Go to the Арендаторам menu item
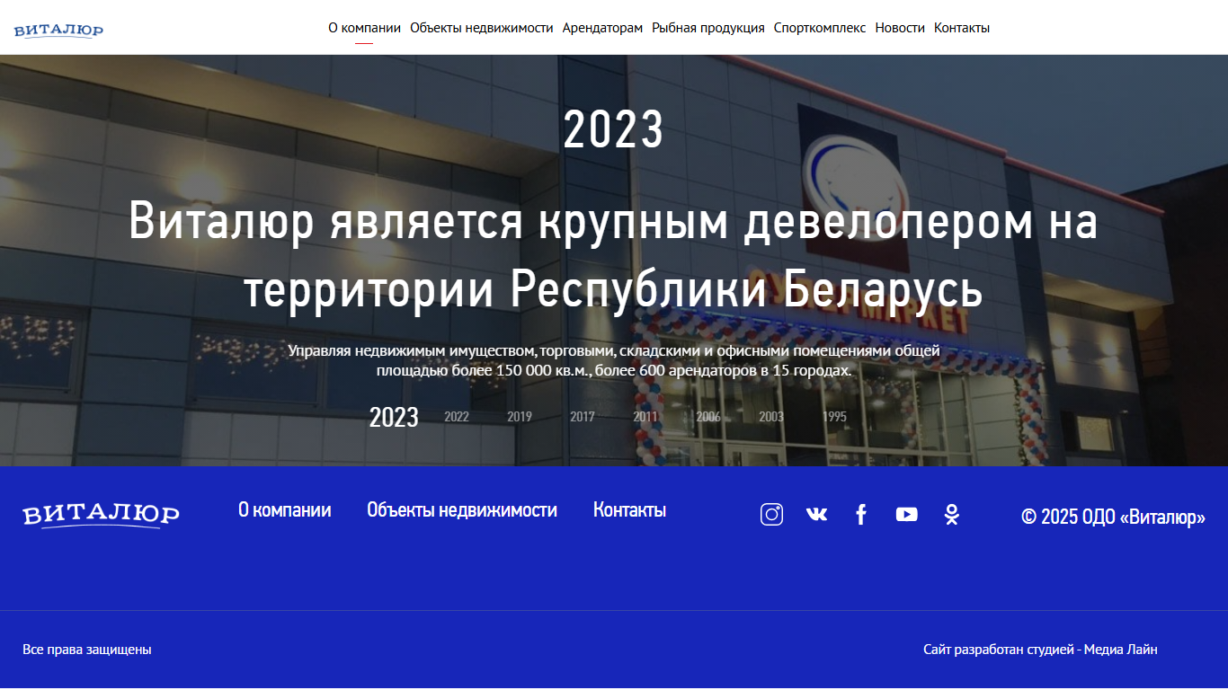The width and height of the screenshot is (1228, 690). point(602,28)
